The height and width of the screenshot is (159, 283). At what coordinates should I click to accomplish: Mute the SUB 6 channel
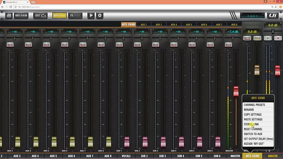210,44
